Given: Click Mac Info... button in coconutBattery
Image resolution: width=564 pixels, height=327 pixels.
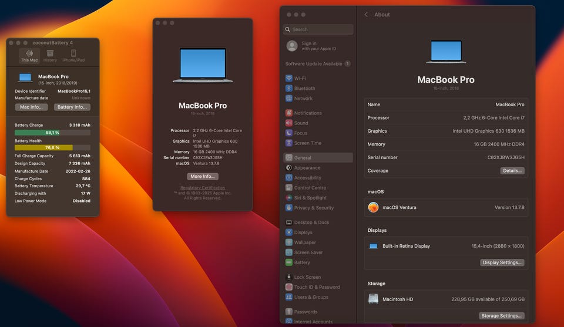Looking at the screenshot, I should coord(31,107).
